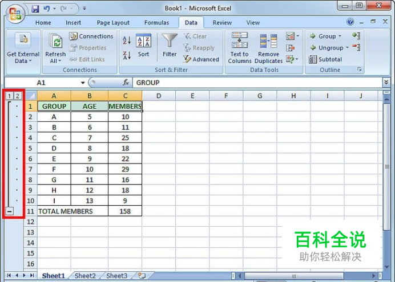Show outline level 1

pos(9,96)
